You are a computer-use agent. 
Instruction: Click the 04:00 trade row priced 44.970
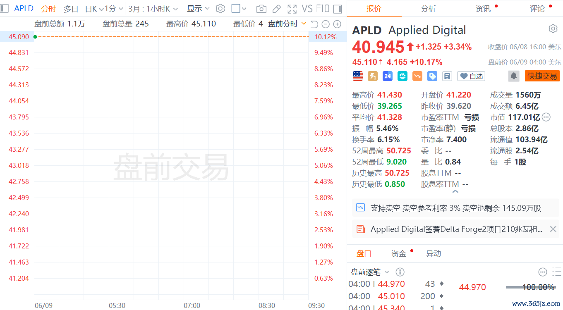396,284
